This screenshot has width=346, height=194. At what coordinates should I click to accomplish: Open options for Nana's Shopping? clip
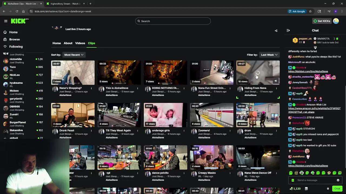(x=91, y=88)
